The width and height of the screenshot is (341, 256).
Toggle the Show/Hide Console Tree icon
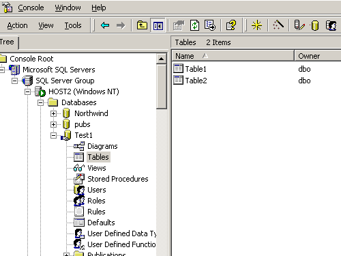(158, 25)
